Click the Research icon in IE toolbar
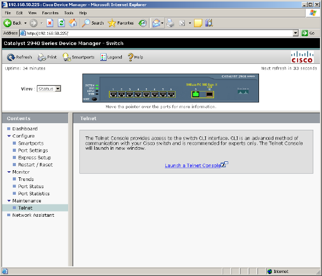 pos(209,23)
